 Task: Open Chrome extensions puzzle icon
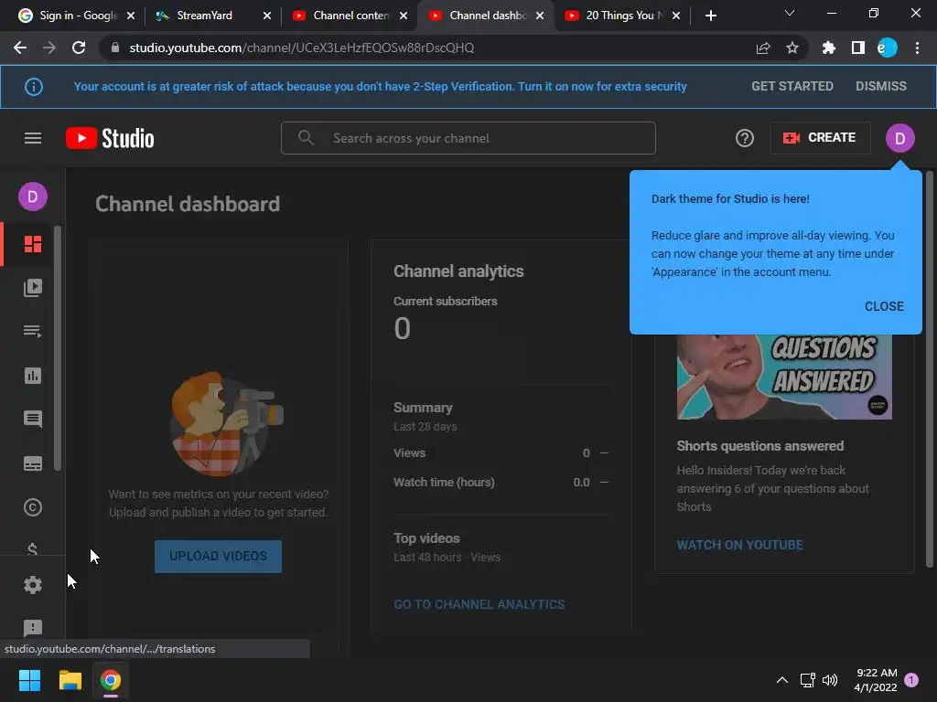(828, 48)
